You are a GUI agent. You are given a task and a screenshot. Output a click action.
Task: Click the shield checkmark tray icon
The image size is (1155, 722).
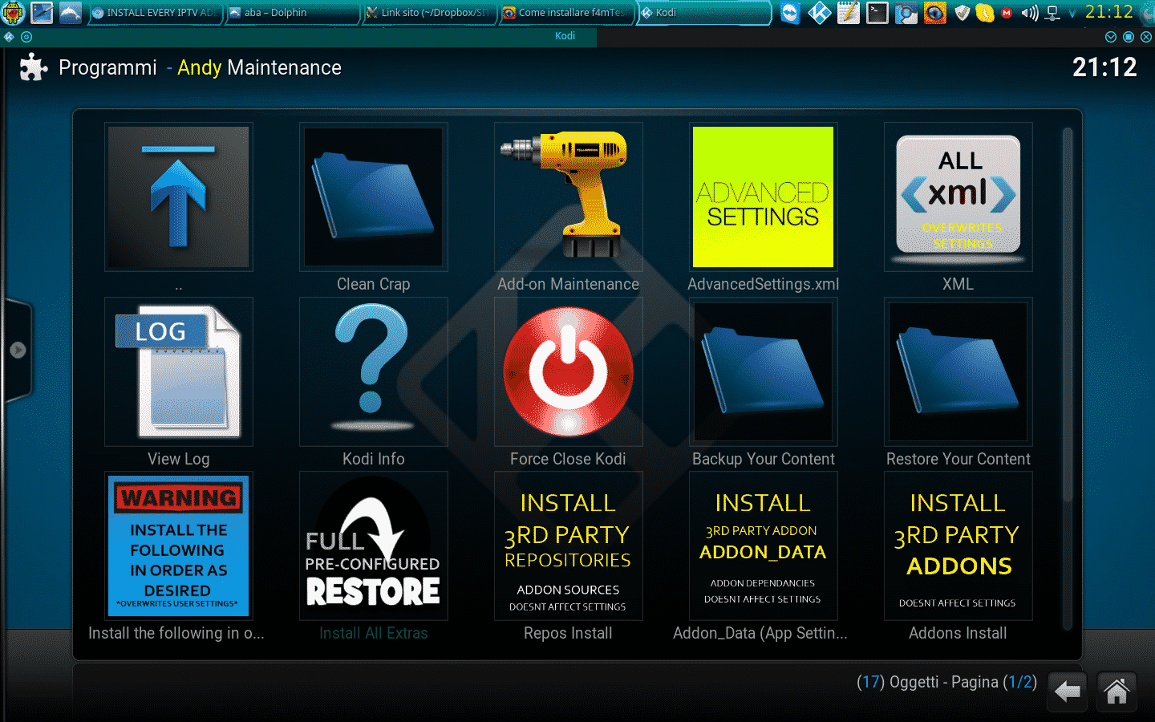point(962,13)
